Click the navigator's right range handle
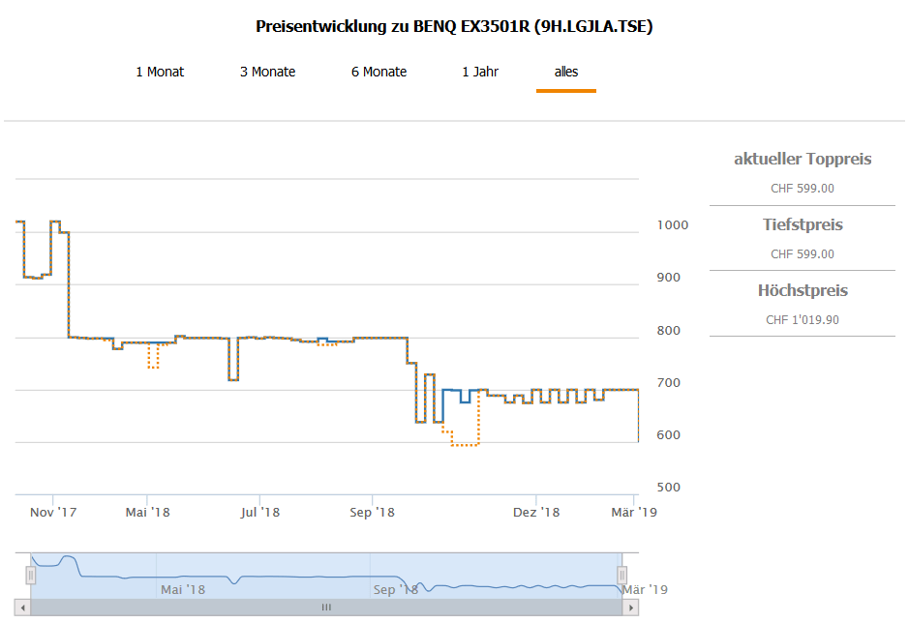The image size is (909, 623). (622, 575)
